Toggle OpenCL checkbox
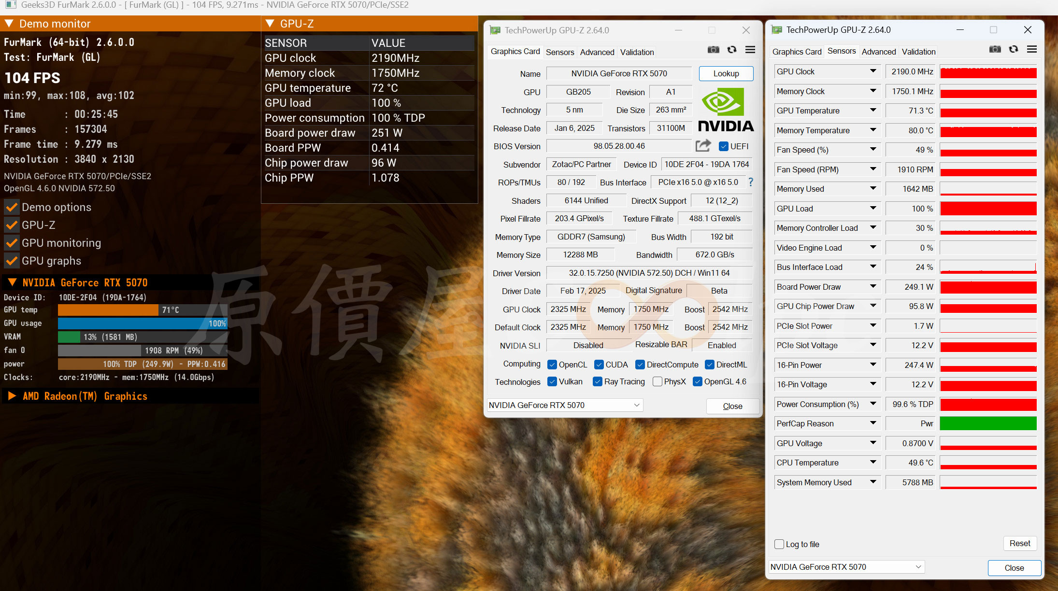This screenshot has width=1058, height=591. pyautogui.click(x=552, y=365)
